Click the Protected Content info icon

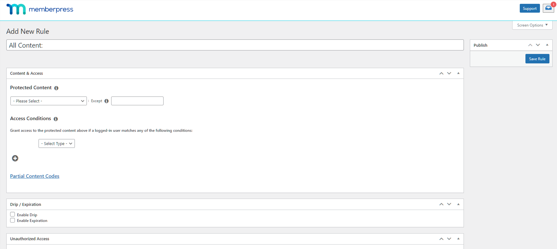(56, 88)
